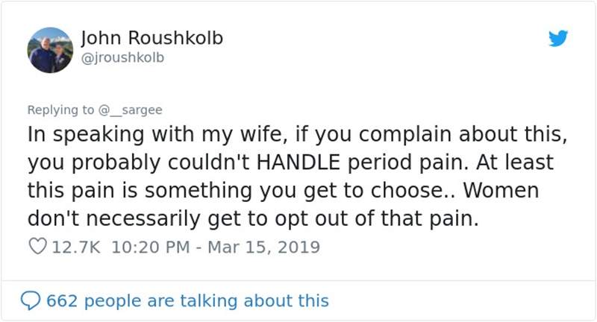The width and height of the screenshot is (597, 322).
Task: Click the John Roushkolb display name
Action: [x=151, y=38]
